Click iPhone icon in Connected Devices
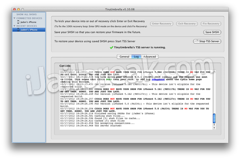The height and width of the screenshot is (159, 240). pyautogui.click(x=18, y=22)
